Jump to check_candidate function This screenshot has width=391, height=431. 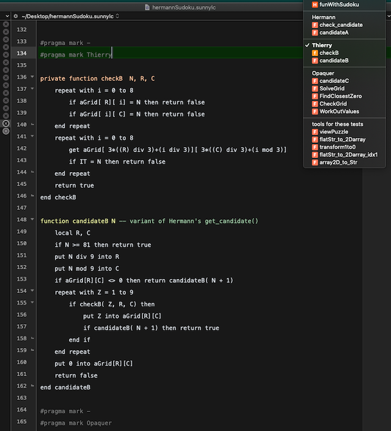340,25
